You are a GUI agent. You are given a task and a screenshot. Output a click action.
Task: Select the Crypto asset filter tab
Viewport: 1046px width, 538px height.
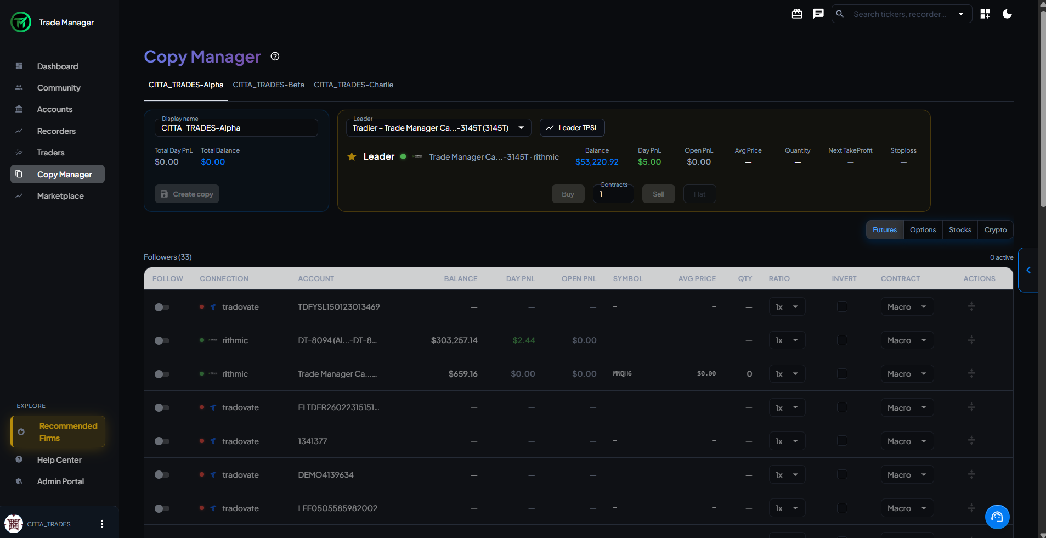point(995,229)
